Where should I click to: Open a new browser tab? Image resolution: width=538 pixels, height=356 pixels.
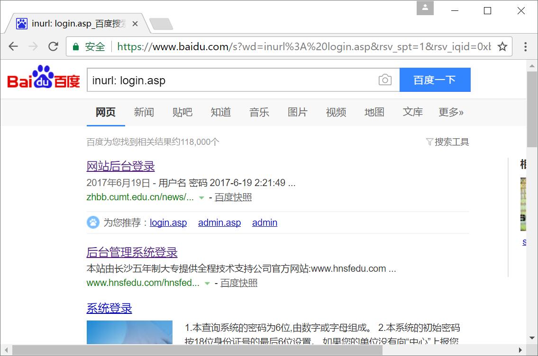[x=161, y=24]
